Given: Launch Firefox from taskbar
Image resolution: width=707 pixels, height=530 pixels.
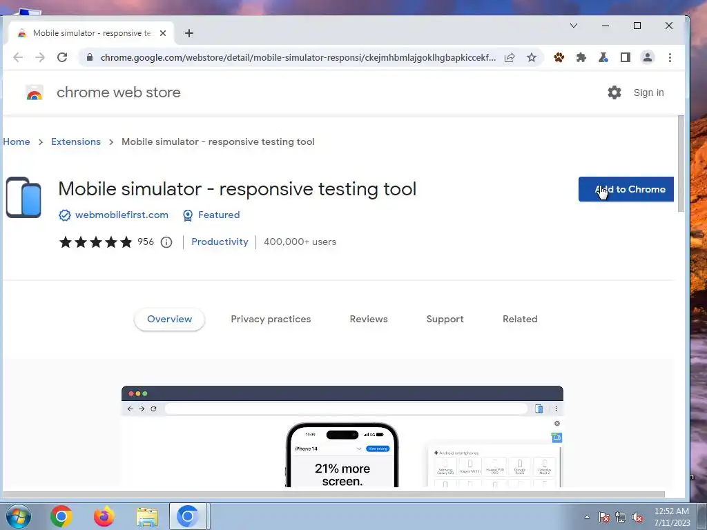Looking at the screenshot, I should pyautogui.click(x=104, y=516).
